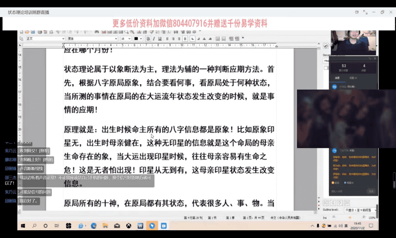Screen dimensions: 396x238
Task: Switch to the 消息 tab in chat panel
Action: [x=337, y=78]
